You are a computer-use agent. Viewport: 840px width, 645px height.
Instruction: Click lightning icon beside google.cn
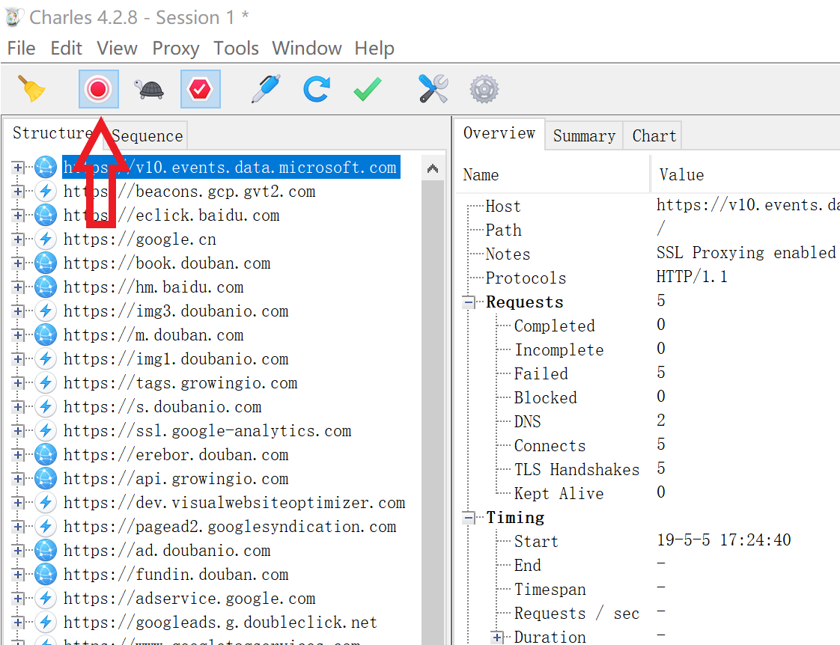pyautogui.click(x=46, y=239)
